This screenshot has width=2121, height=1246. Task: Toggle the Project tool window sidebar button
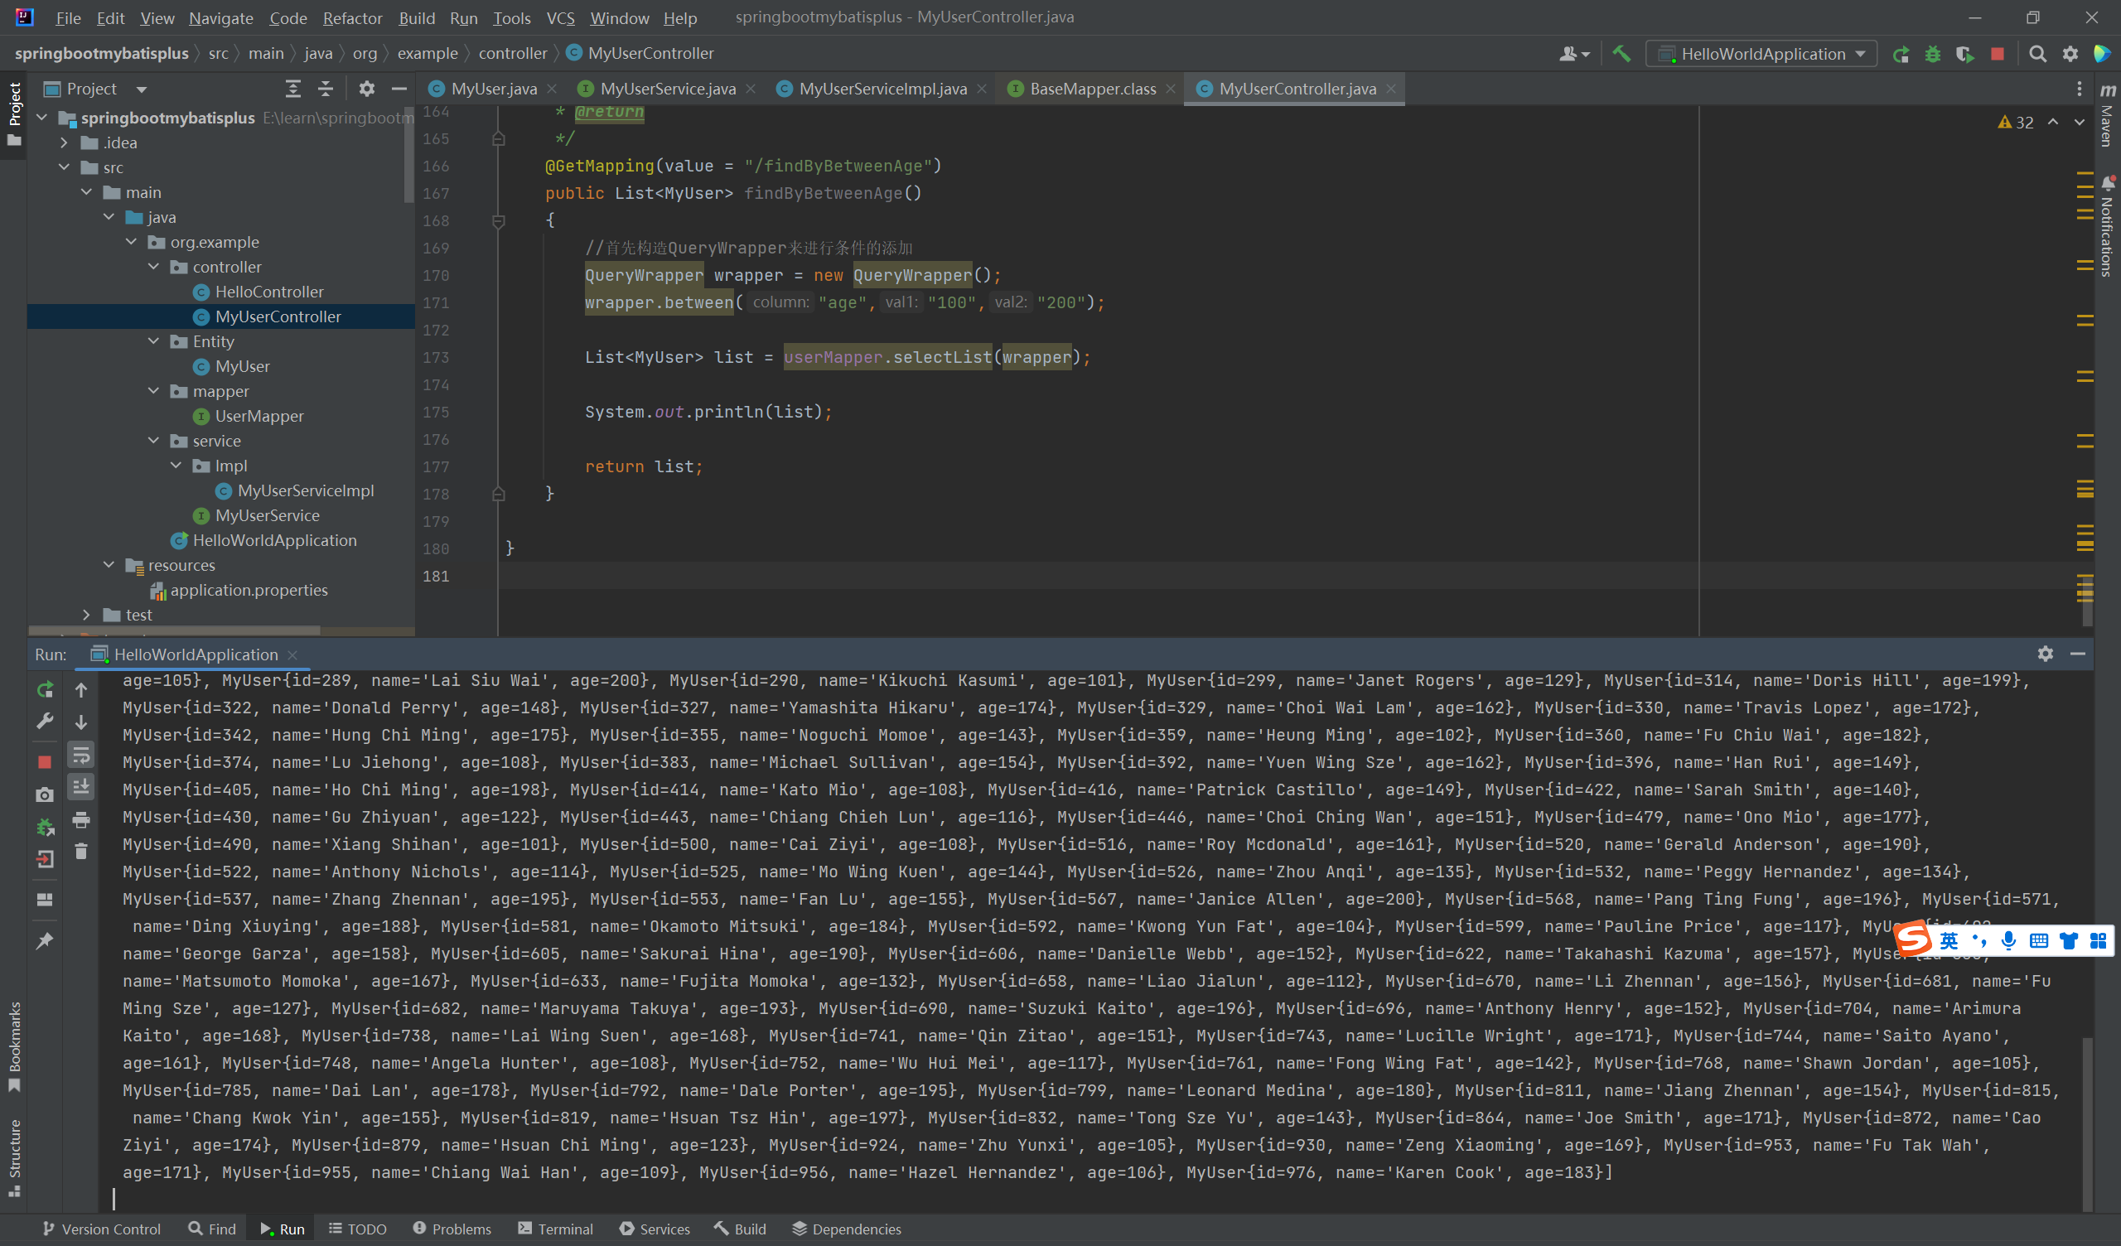(14, 113)
